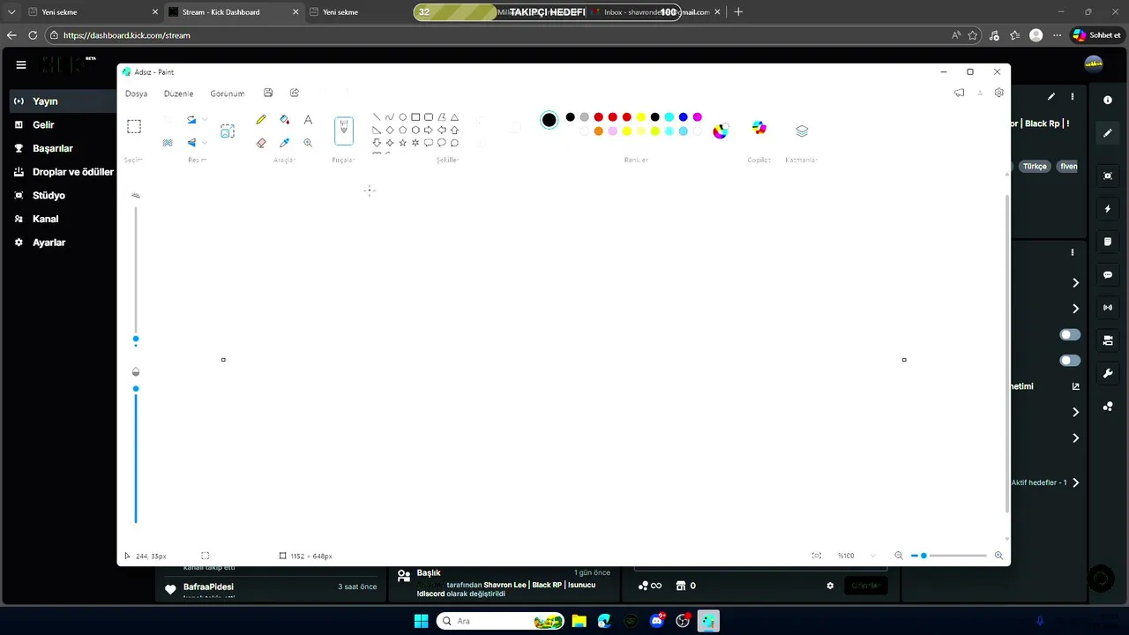Screen dimensions: 1129x635
Task: Open the rectangular selection tool
Action: click(134, 126)
